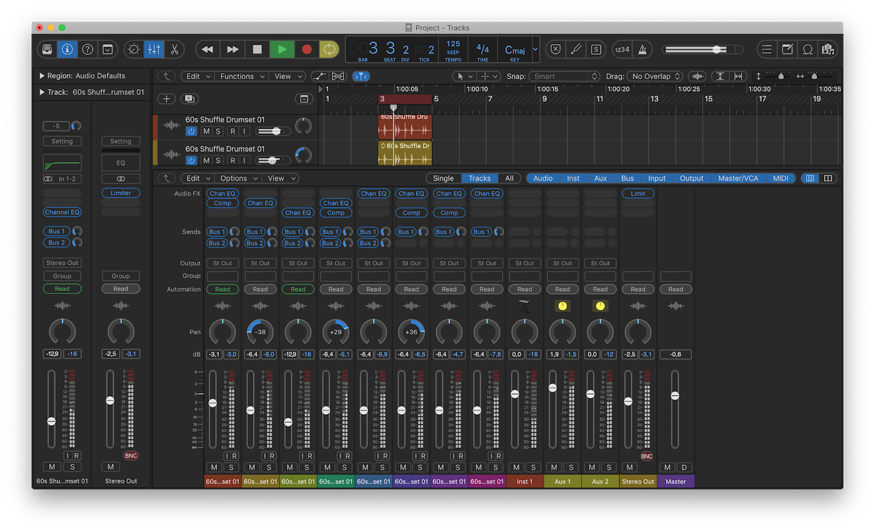This screenshot has height=531, width=875.
Task: Open the List Editors button
Action: 767,49
